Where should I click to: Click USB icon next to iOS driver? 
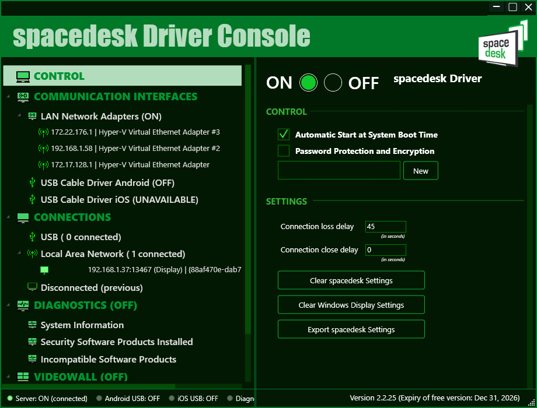point(32,199)
